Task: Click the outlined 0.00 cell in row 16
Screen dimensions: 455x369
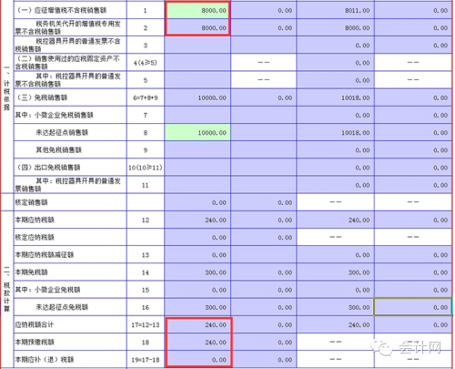Action: 413,307
